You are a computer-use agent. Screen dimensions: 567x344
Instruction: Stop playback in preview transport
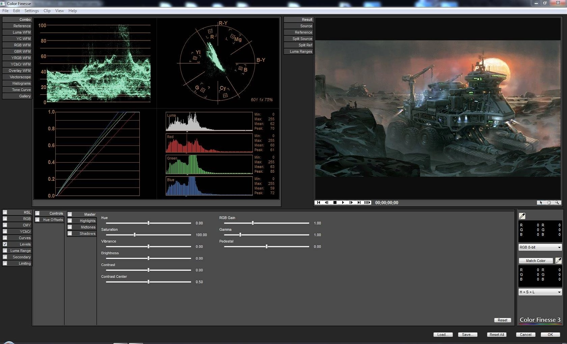click(335, 202)
